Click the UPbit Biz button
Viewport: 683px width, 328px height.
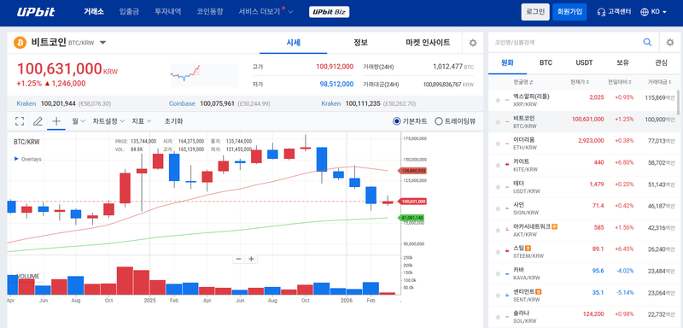pos(329,12)
